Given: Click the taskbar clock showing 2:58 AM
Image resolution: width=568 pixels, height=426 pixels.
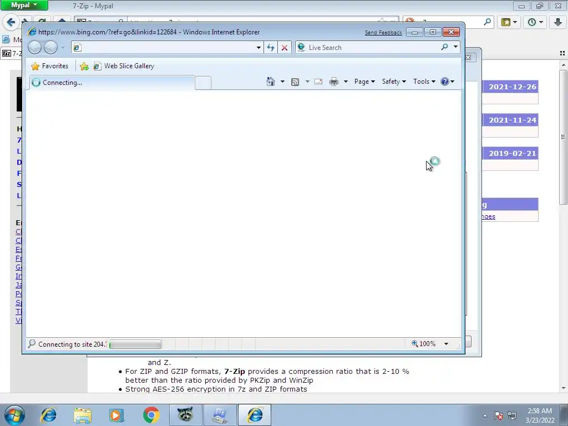Looking at the screenshot, I should [x=540, y=415].
